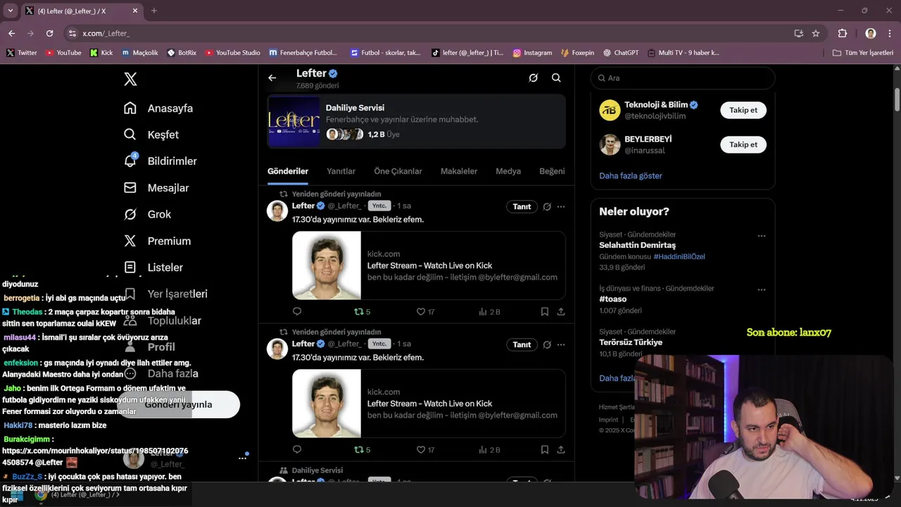Screen dimensions: 901x507
Task: Switch to Medya tab
Action: click(x=508, y=171)
